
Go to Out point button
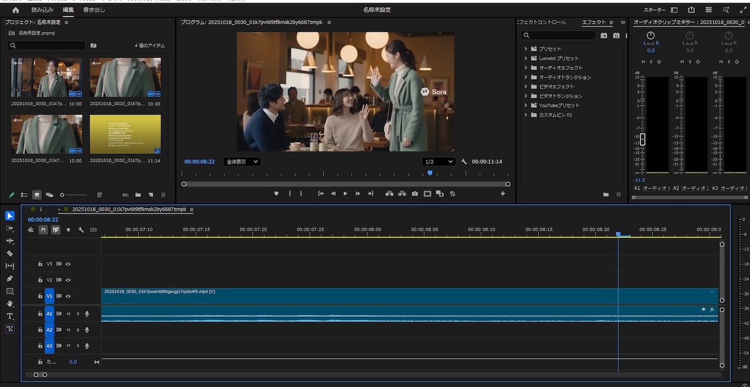coord(371,194)
